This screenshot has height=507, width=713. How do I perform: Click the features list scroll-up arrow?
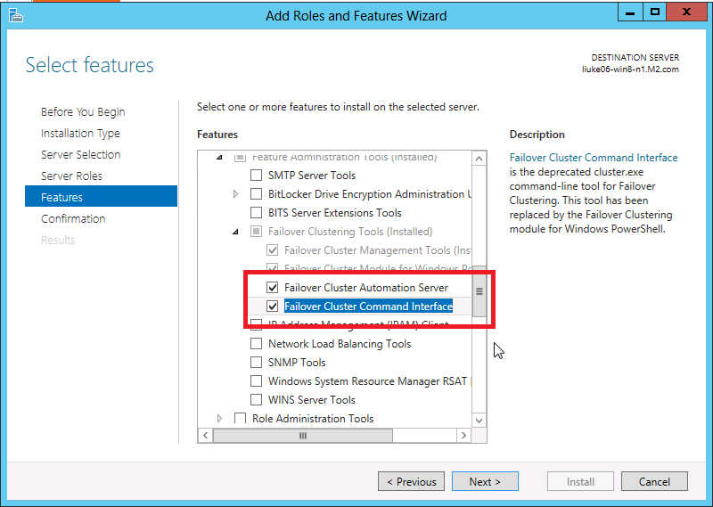point(479,159)
